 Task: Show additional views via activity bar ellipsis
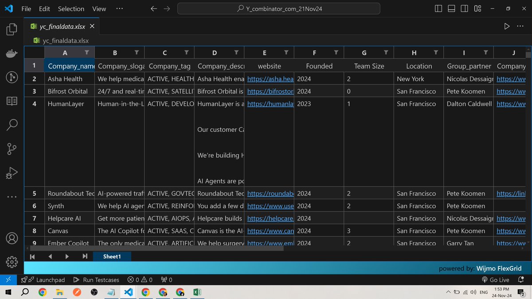coord(12,197)
